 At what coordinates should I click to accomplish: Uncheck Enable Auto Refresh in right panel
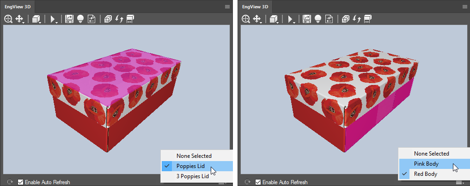(x=258, y=182)
